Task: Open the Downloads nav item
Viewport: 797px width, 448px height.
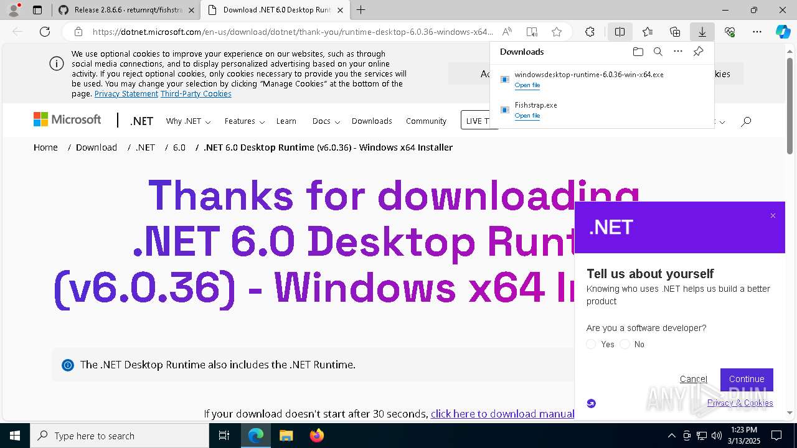Action: [372, 121]
